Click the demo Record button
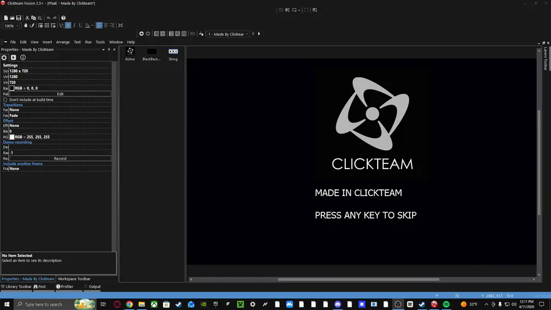Viewport: 551px width, 310px height. pyautogui.click(x=60, y=159)
